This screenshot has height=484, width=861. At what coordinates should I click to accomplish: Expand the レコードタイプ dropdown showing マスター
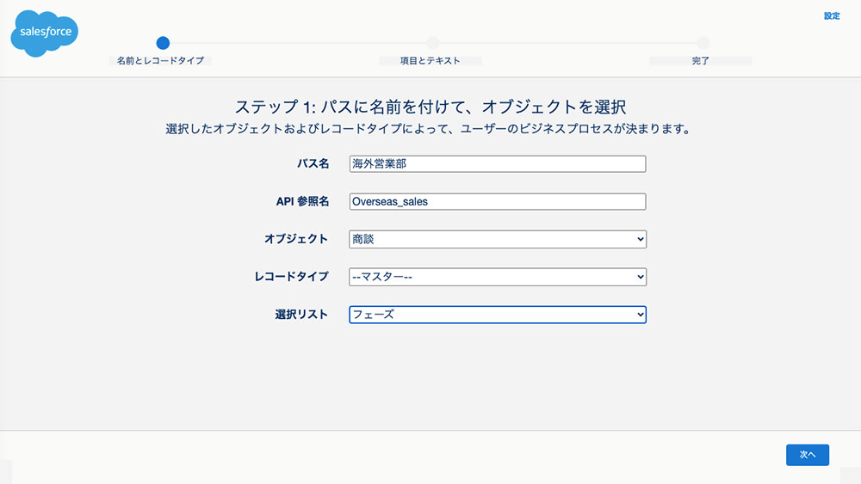pyautogui.click(x=498, y=277)
